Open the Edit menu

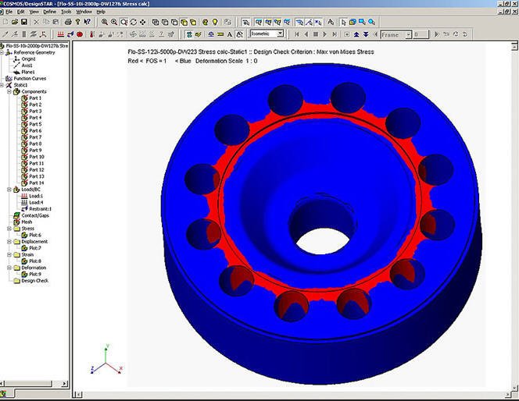[x=21, y=12]
